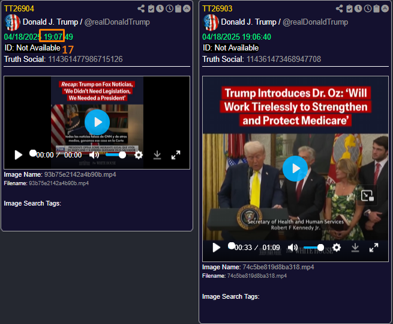Mute the TT26904 video speaker icon
Screen dimensions: 393x324
tap(94, 155)
